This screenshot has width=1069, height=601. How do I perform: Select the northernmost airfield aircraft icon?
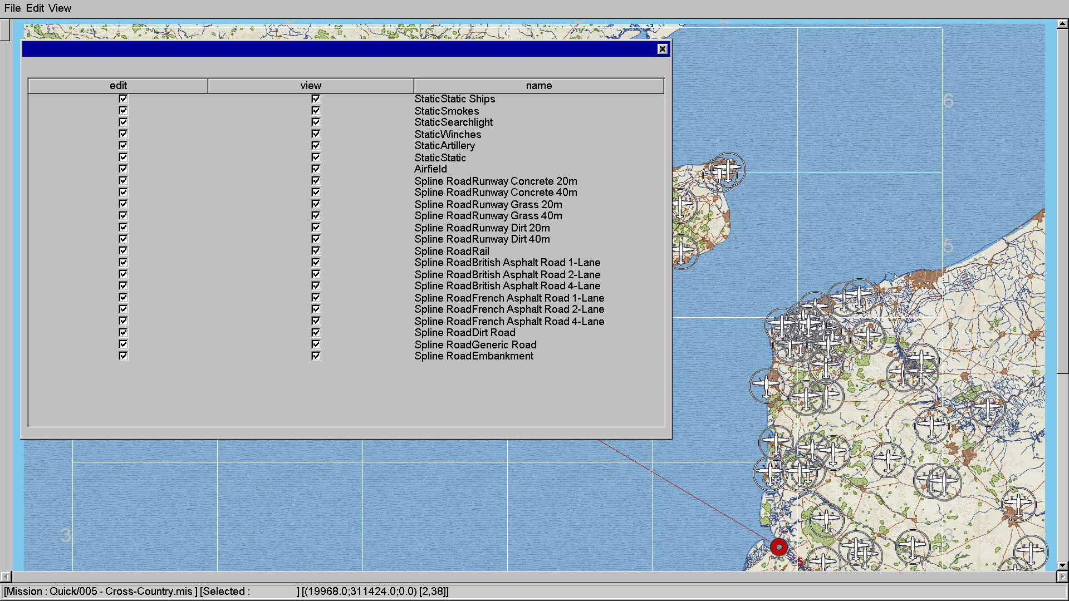pos(728,169)
